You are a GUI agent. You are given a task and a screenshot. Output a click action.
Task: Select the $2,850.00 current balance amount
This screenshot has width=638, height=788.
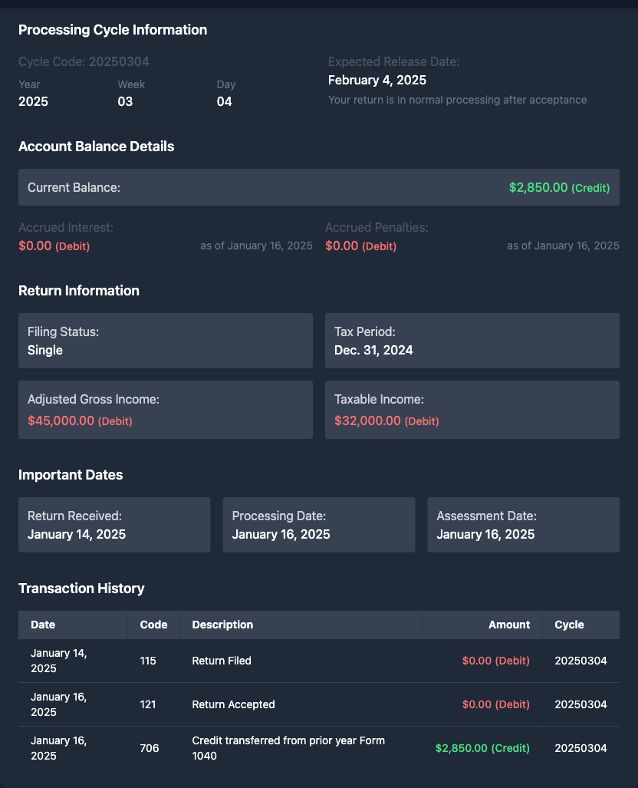[x=538, y=187]
